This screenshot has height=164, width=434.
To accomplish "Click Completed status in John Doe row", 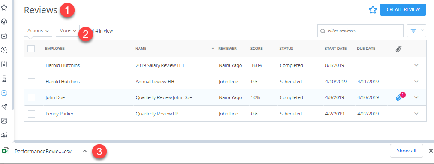I will (292, 97).
